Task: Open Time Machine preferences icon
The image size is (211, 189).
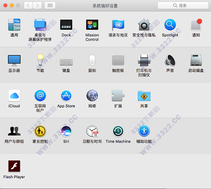Action: pyautogui.click(x=118, y=131)
